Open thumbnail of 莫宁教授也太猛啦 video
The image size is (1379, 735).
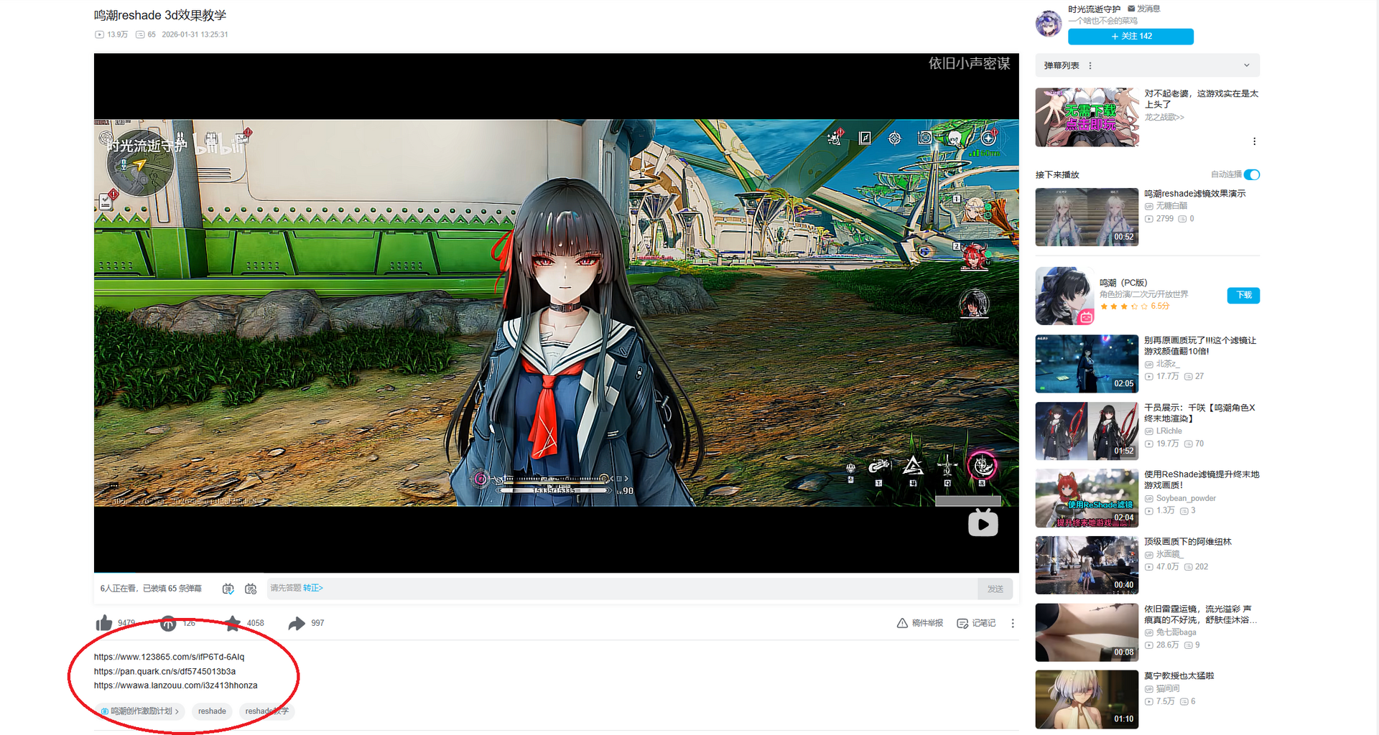1087,699
